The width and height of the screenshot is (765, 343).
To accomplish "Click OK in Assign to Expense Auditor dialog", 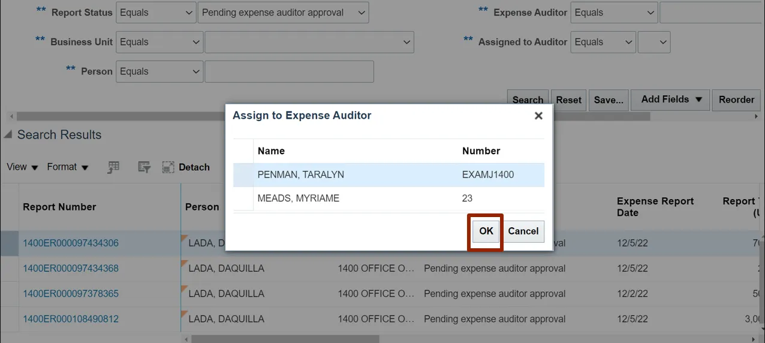I will [486, 231].
